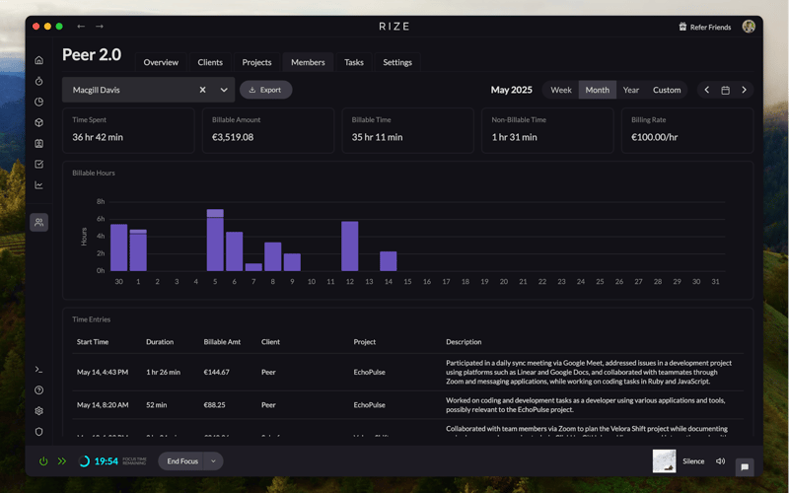Click the Billable Amount €3,519.08 card

[x=268, y=130]
